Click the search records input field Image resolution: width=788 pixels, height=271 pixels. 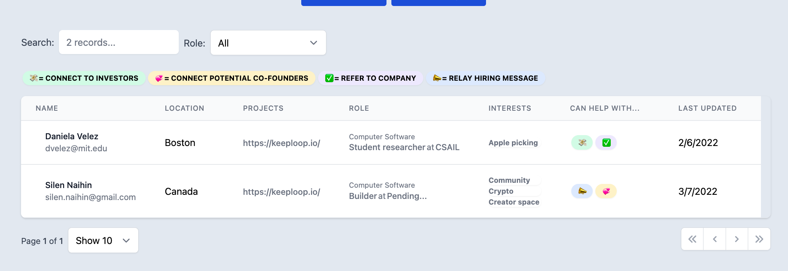119,42
